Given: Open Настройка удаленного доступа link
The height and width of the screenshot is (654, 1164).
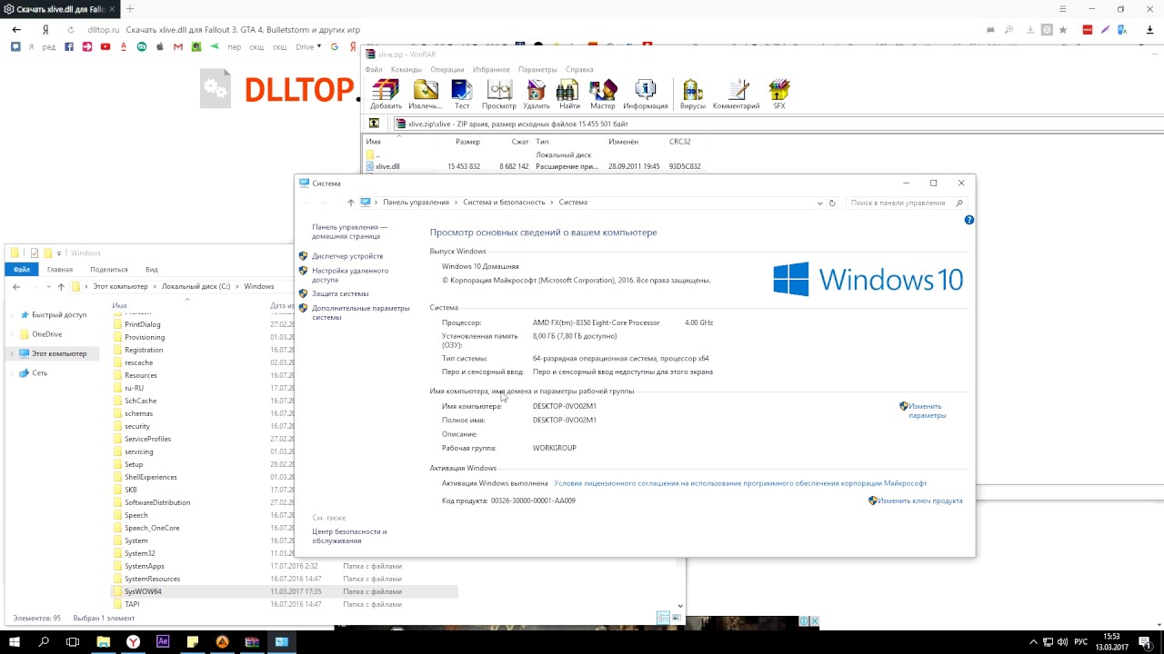Looking at the screenshot, I should click(x=350, y=275).
